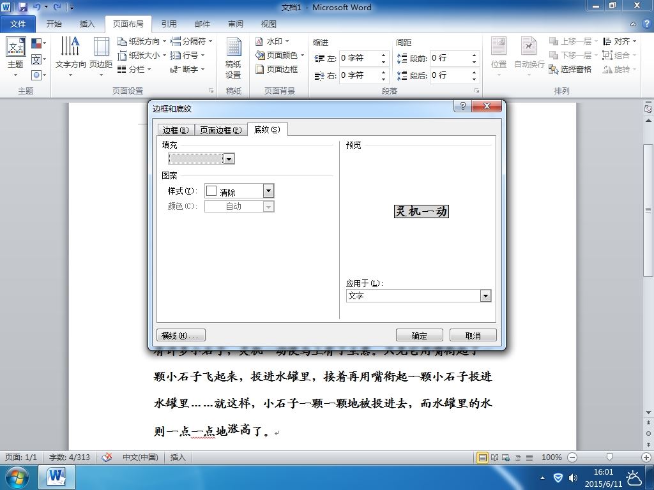Click the fill color swatch box
The image size is (654, 490).
click(196, 159)
